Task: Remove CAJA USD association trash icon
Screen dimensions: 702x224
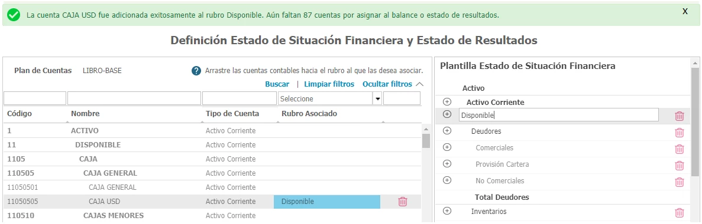Action: click(403, 201)
